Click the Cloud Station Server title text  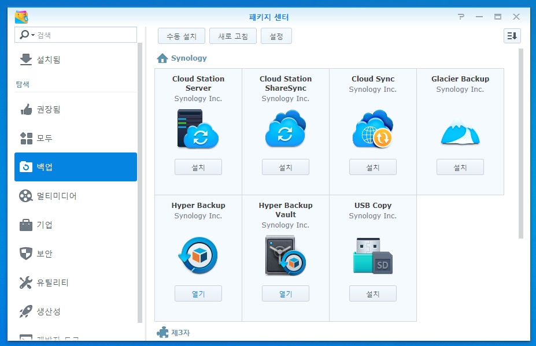[198, 83]
